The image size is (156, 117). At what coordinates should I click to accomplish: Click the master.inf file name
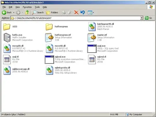[102, 35]
